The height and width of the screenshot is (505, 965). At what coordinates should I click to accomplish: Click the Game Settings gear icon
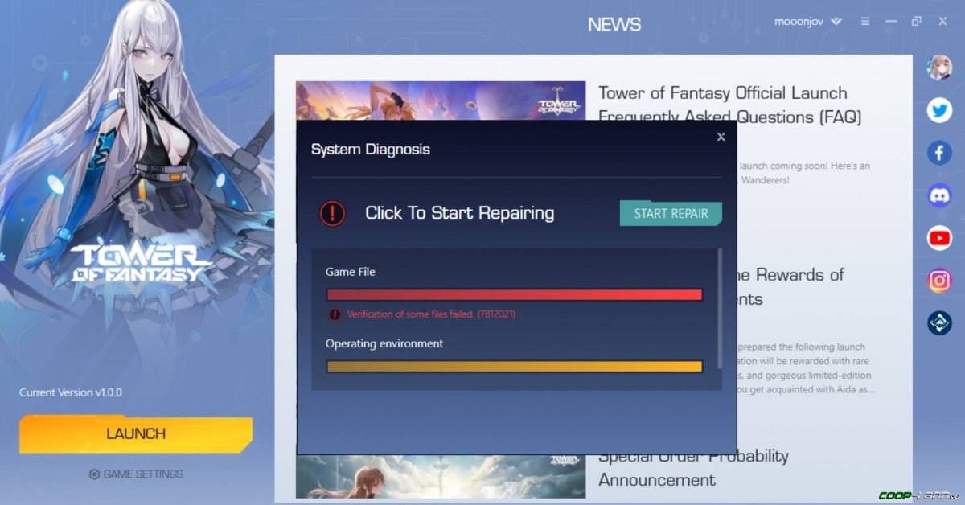click(x=95, y=474)
